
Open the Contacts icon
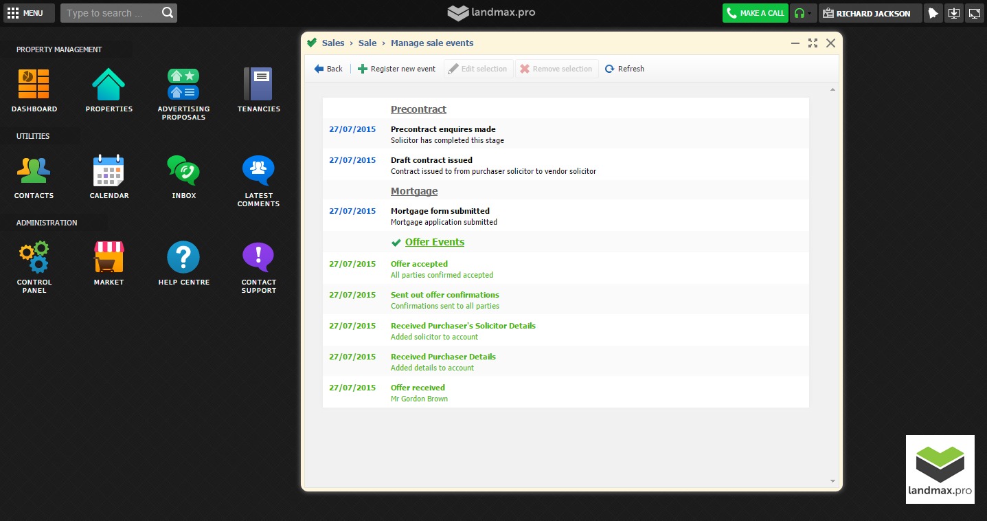[34, 171]
